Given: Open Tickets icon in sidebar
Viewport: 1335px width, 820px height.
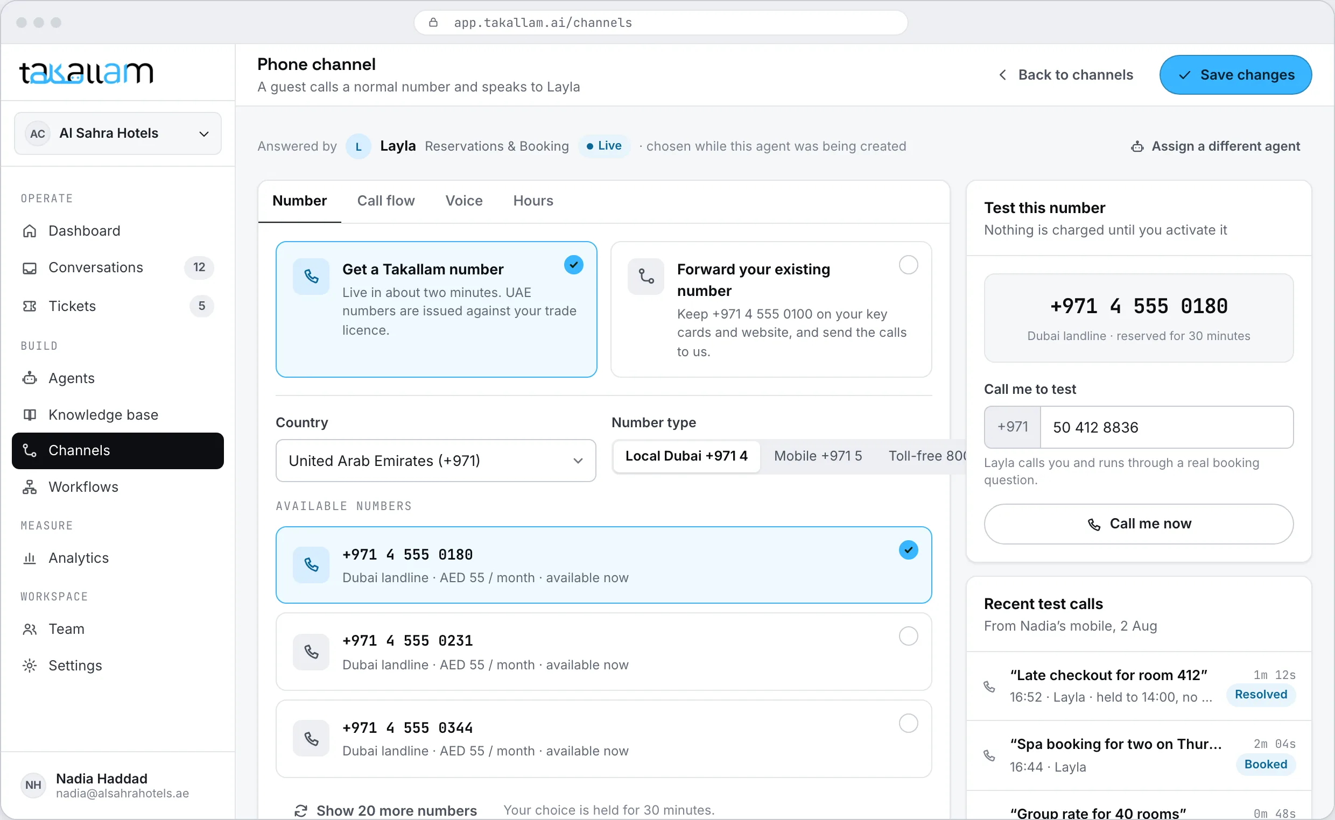Looking at the screenshot, I should [x=29, y=306].
